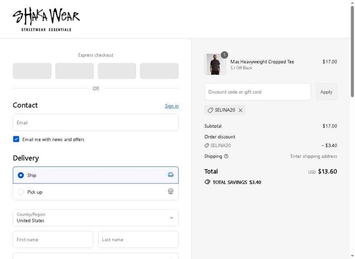Select the Pick up delivery option
This screenshot has height=259, width=355.
coord(95,192)
